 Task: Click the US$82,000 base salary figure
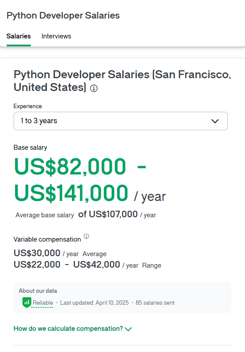[70, 167]
